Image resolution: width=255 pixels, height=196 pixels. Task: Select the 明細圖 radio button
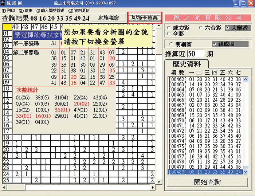pos(180,44)
